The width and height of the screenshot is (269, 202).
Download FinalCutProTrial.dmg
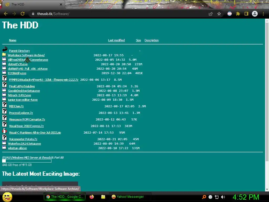22,86
